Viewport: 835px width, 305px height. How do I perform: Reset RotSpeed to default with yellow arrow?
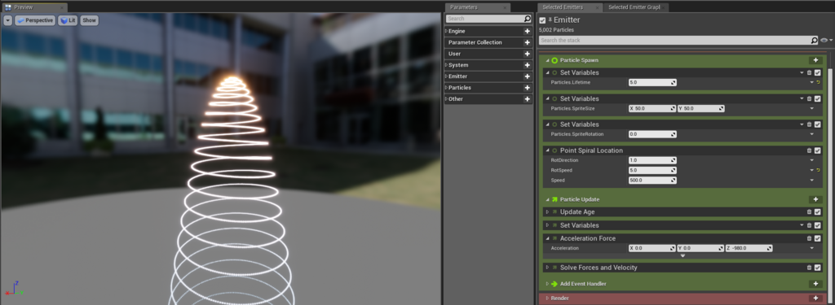pyautogui.click(x=818, y=170)
